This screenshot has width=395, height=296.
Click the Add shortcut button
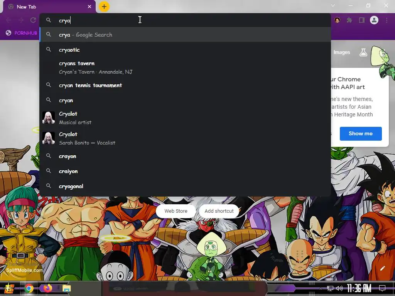coord(219,211)
